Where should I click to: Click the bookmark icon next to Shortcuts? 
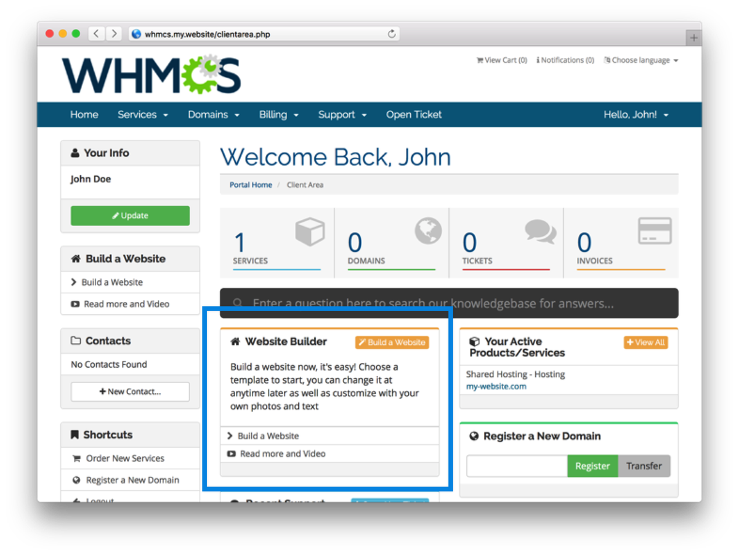coord(75,435)
